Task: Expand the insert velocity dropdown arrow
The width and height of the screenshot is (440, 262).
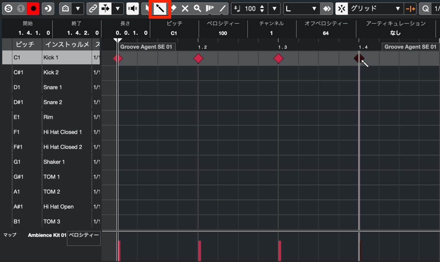Action: click(274, 9)
